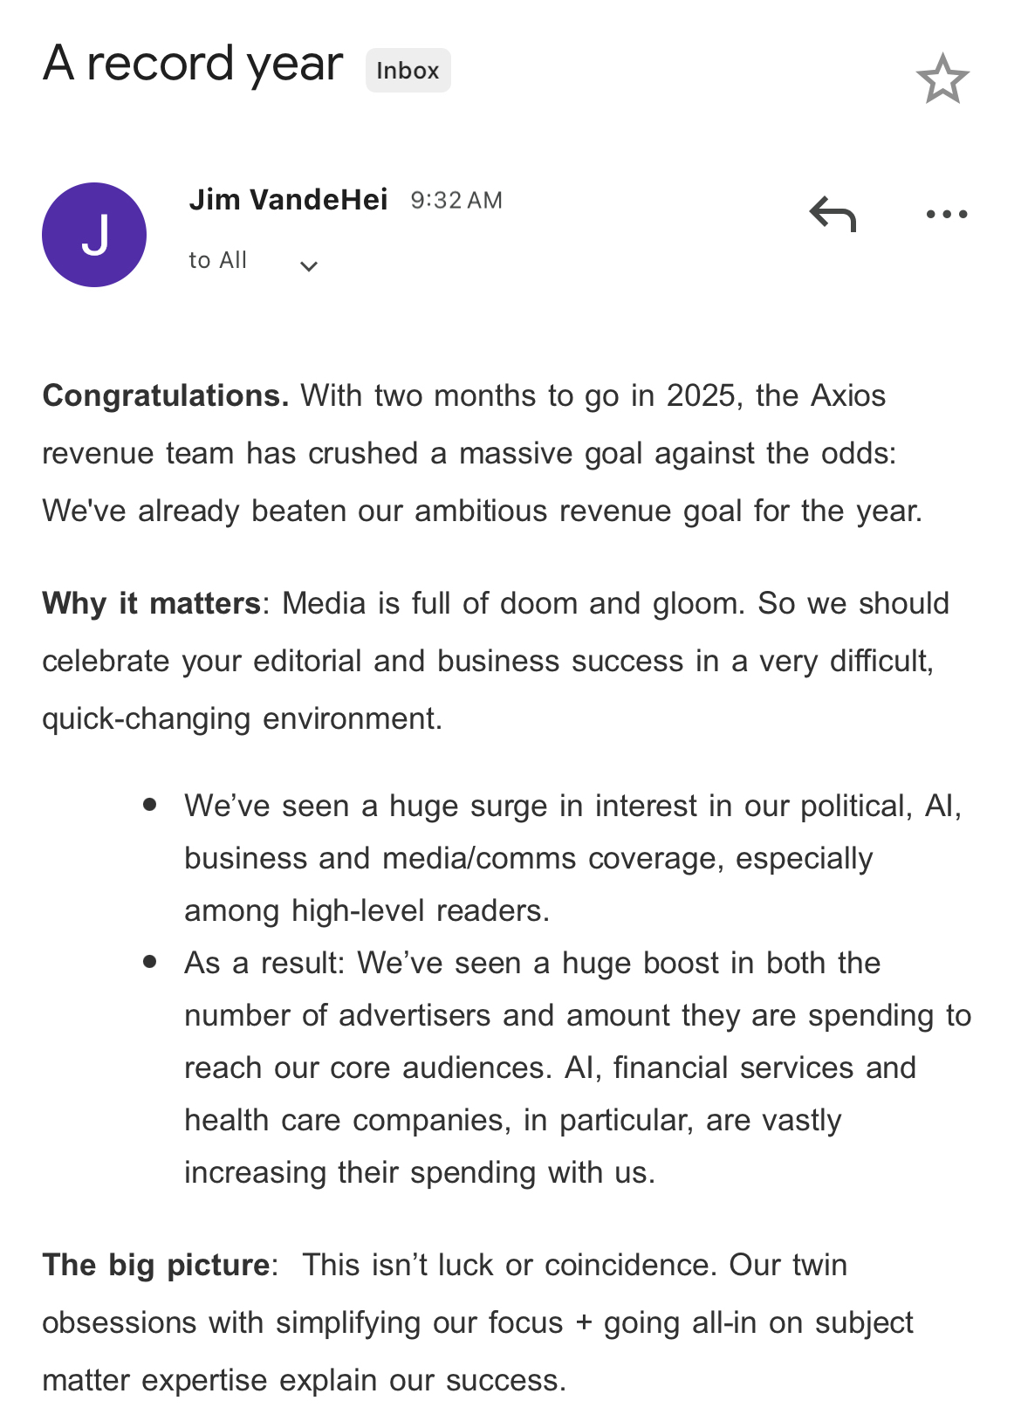The image size is (1021, 1428).
Task: Click the "to All" recipient text
Action: pyautogui.click(x=217, y=260)
